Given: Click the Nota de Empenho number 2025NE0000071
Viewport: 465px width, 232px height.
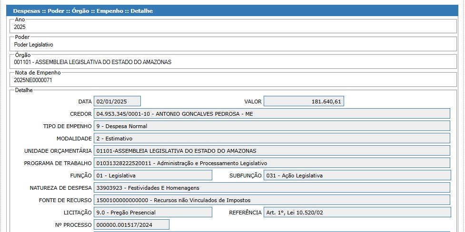Looking at the screenshot, I should [x=33, y=80].
